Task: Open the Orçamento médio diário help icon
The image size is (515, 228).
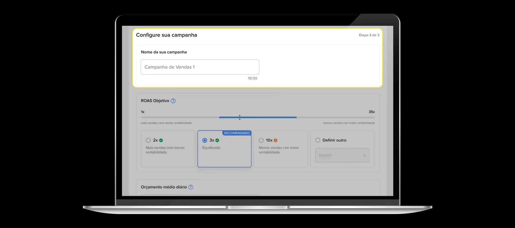Action: (x=191, y=187)
